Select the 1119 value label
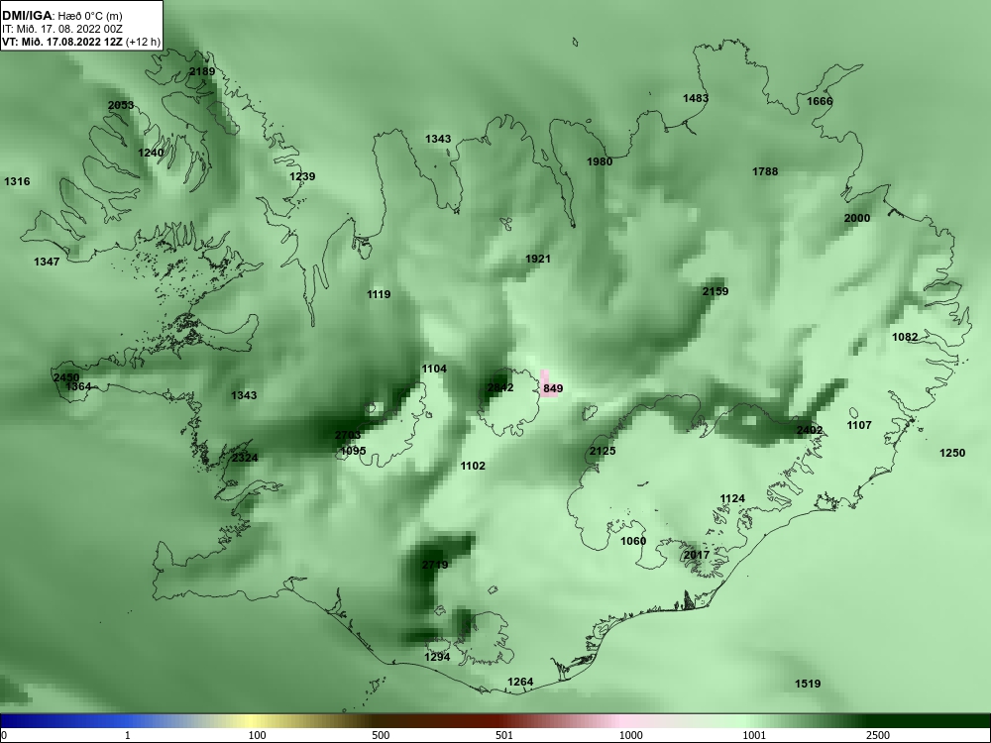The height and width of the screenshot is (743, 991). click(379, 294)
